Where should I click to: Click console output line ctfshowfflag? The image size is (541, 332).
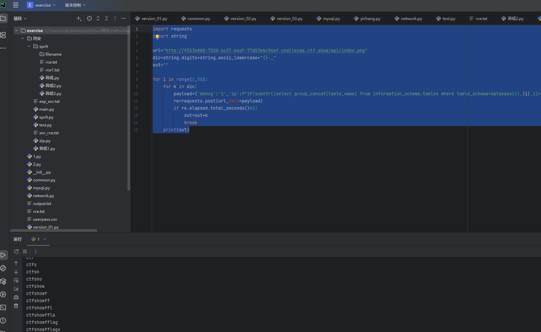click(42, 322)
